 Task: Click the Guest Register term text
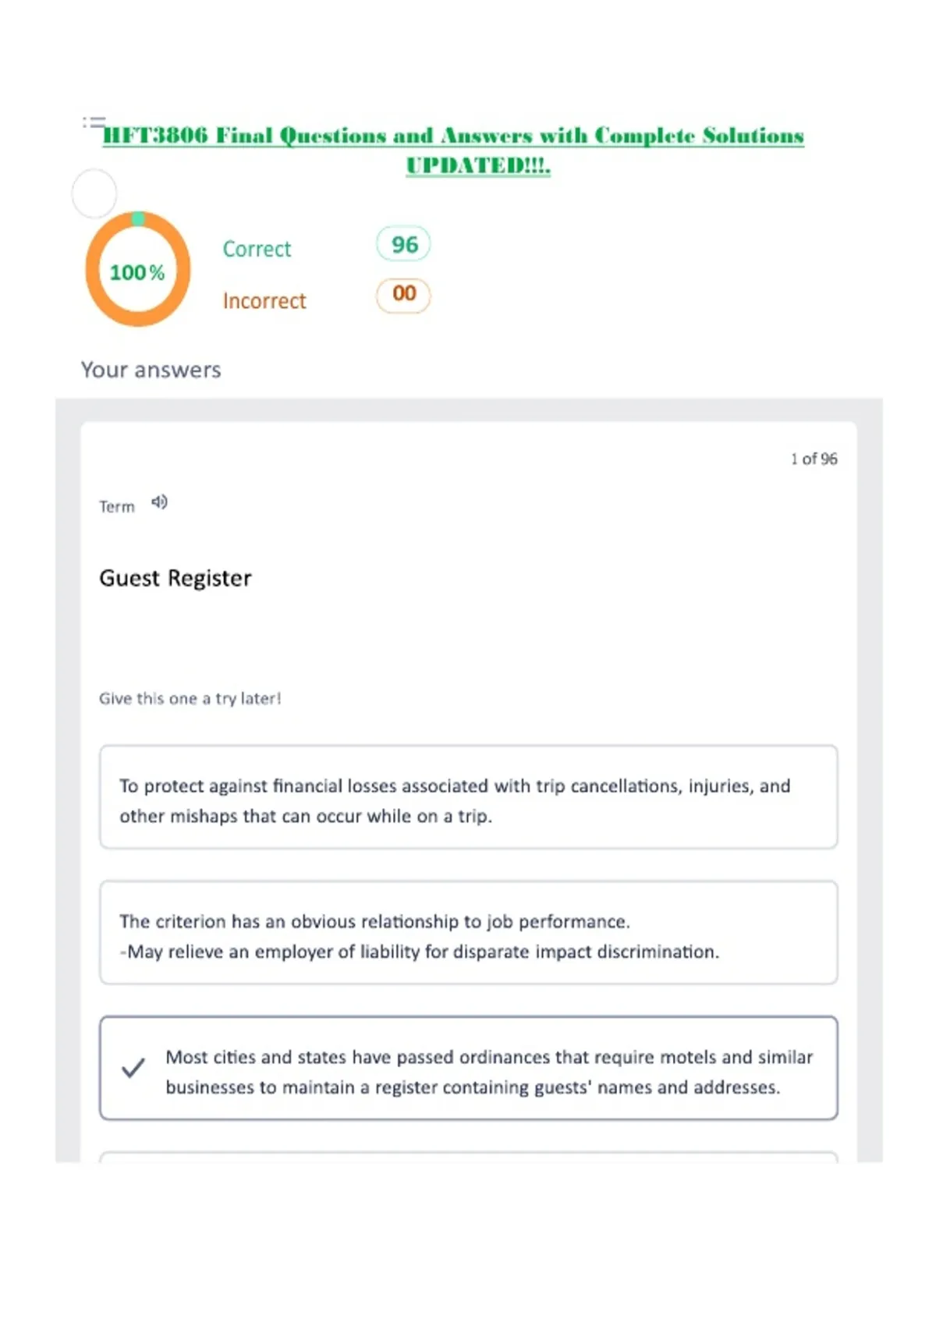pyautogui.click(x=175, y=578)
